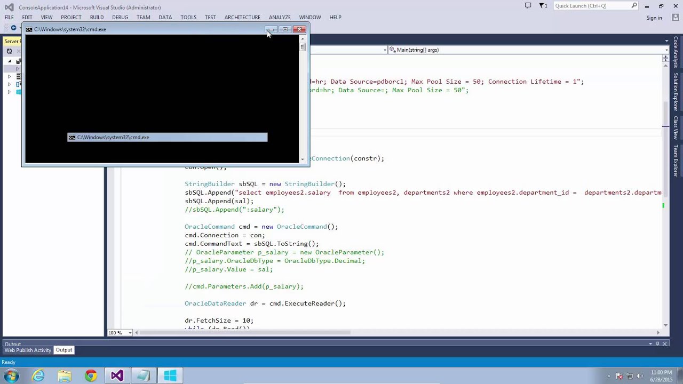Collapse the top Server Explorer tree node

9,61
